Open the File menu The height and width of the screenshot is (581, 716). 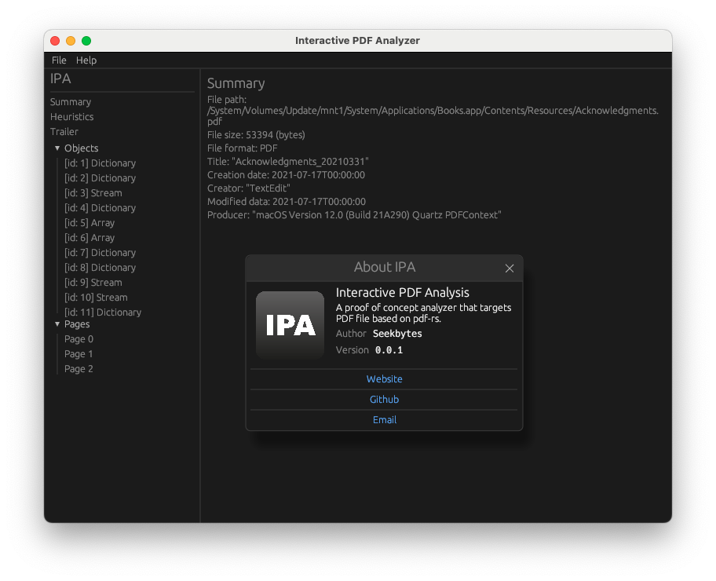59,60
